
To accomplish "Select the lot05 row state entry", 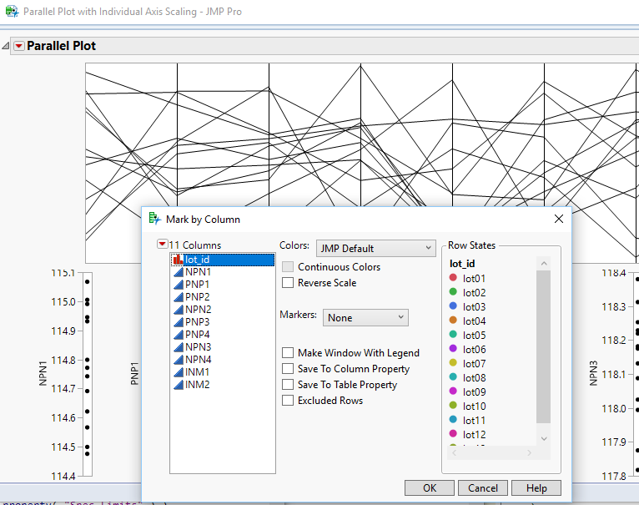I will coord(474,336).
